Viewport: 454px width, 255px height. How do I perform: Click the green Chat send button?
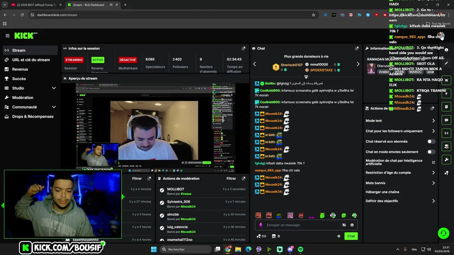click(x=351, y=236)
